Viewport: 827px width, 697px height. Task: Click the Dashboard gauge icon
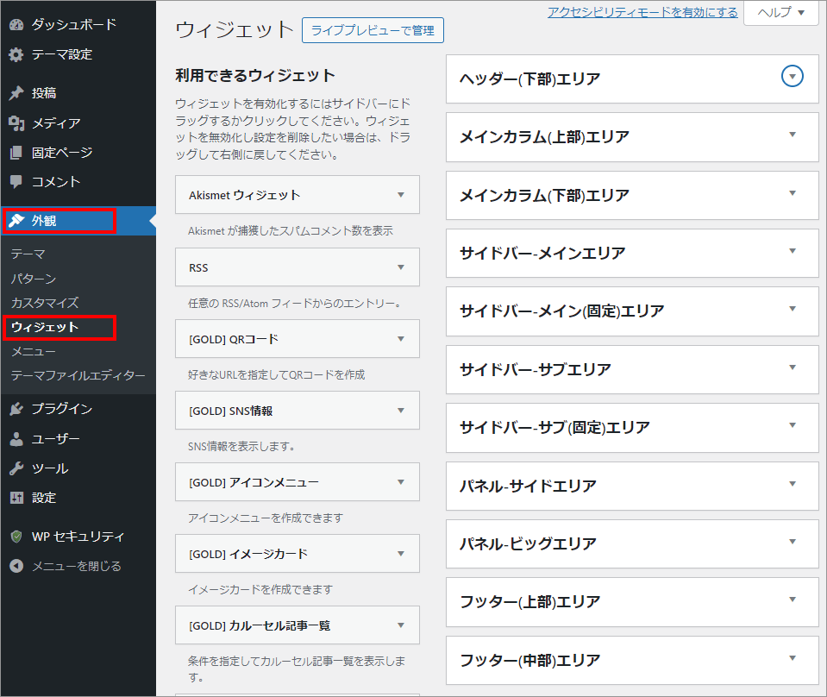pos(16,25)
